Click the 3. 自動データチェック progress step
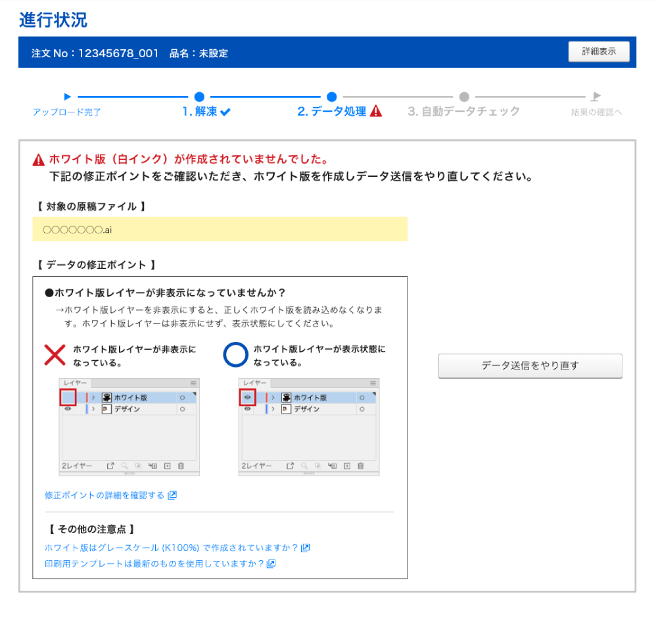The height and width of the screenshot is (618, 656). (463, 111)
